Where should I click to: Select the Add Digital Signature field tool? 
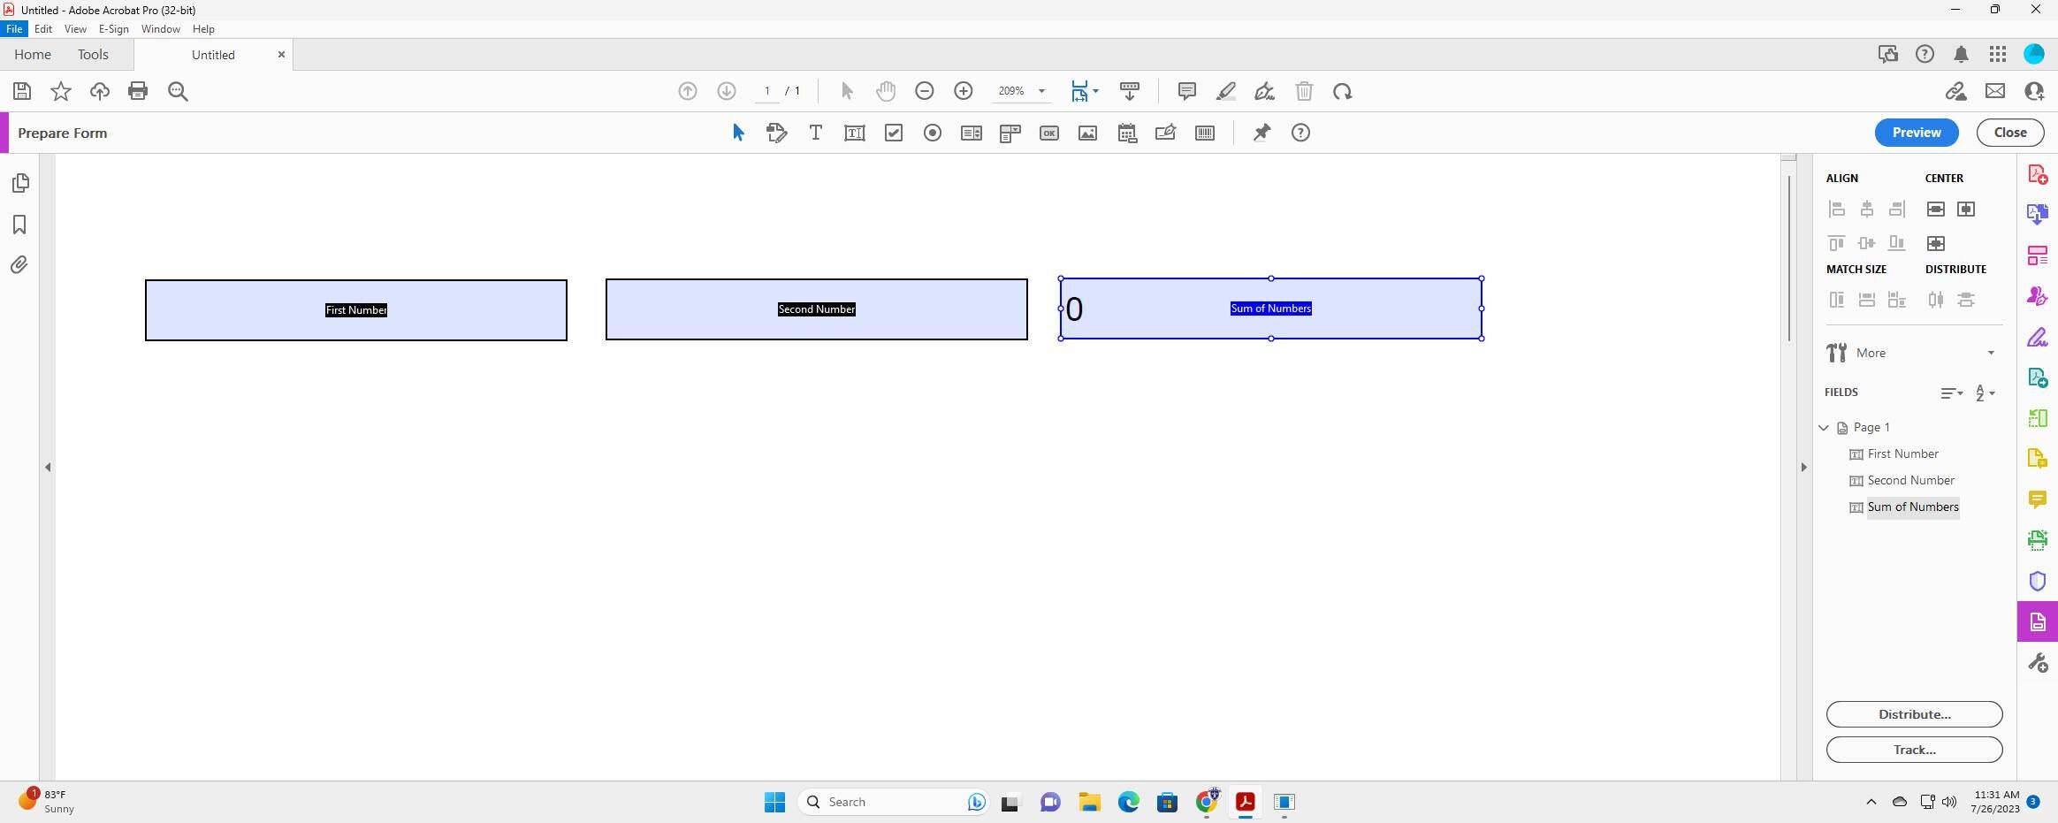[x=1166, y=133]
